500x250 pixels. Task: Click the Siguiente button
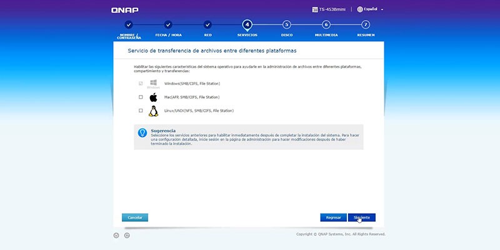(362, 217)
